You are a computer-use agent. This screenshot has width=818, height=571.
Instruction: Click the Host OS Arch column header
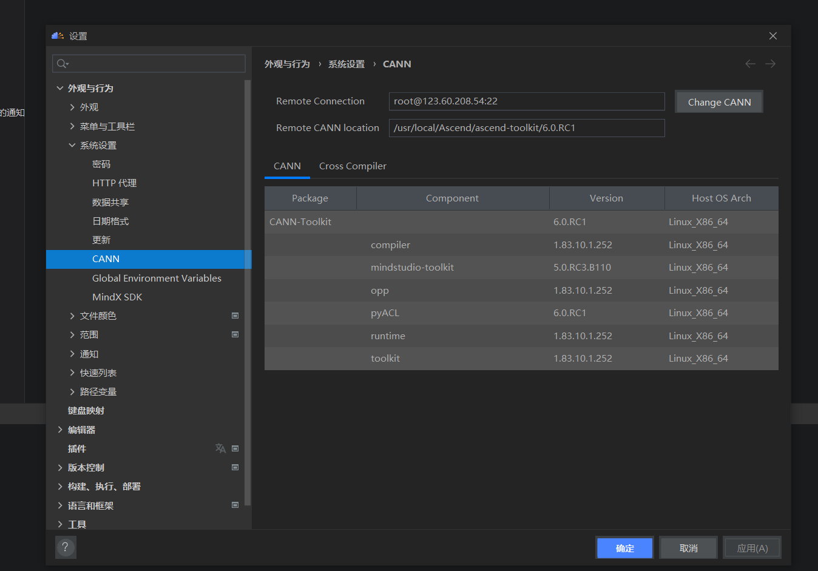(x=722, y=198)
